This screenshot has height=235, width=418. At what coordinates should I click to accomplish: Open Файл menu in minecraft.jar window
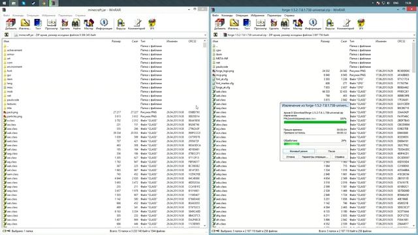click(x=7, y=16)
